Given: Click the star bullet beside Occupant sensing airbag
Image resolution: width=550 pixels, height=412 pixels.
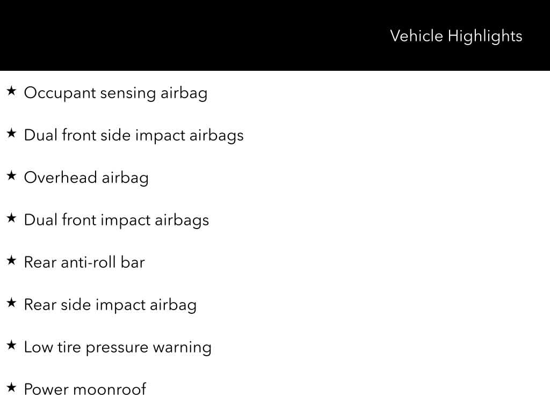Looking at the screenshot, I should point(11,91).
